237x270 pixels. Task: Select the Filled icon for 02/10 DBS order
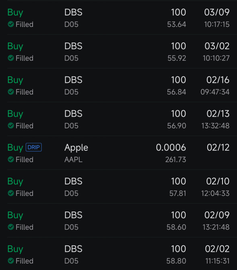pyautogui.click(x=11, y=193)
